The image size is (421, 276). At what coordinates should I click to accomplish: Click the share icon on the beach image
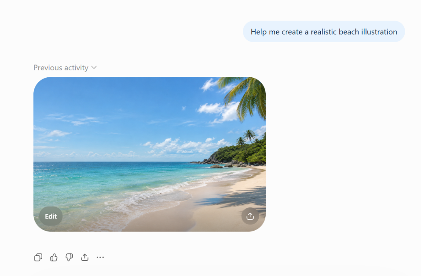point(250,216)
